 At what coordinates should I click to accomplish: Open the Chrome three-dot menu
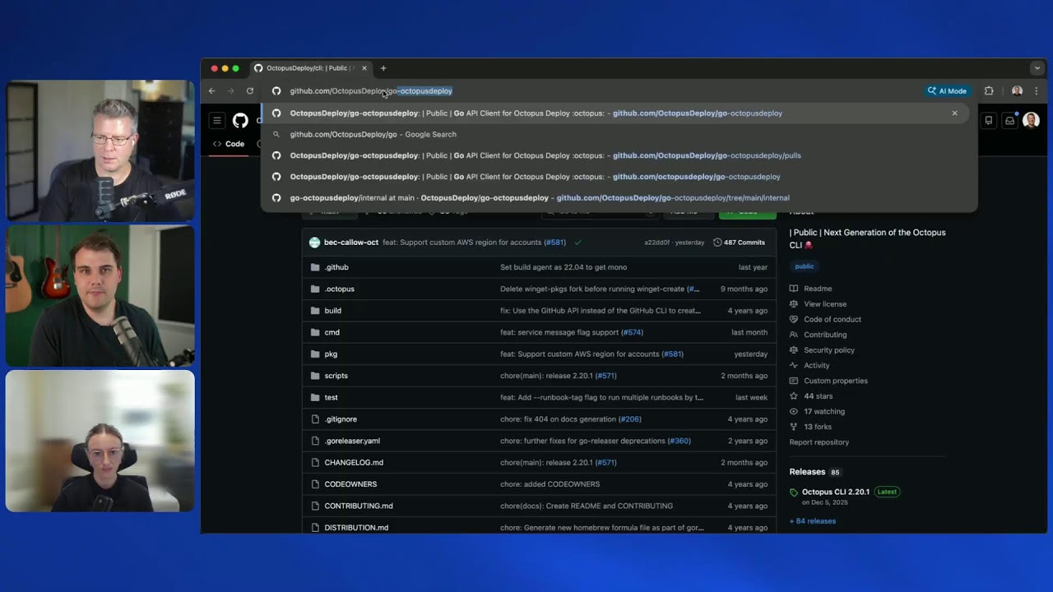point(1036,91)
